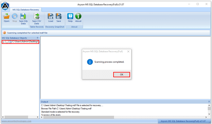Click the Output horizontal scrollbar right arrow
The height and width of the screenshot is (124, 212).
(206, 117)
